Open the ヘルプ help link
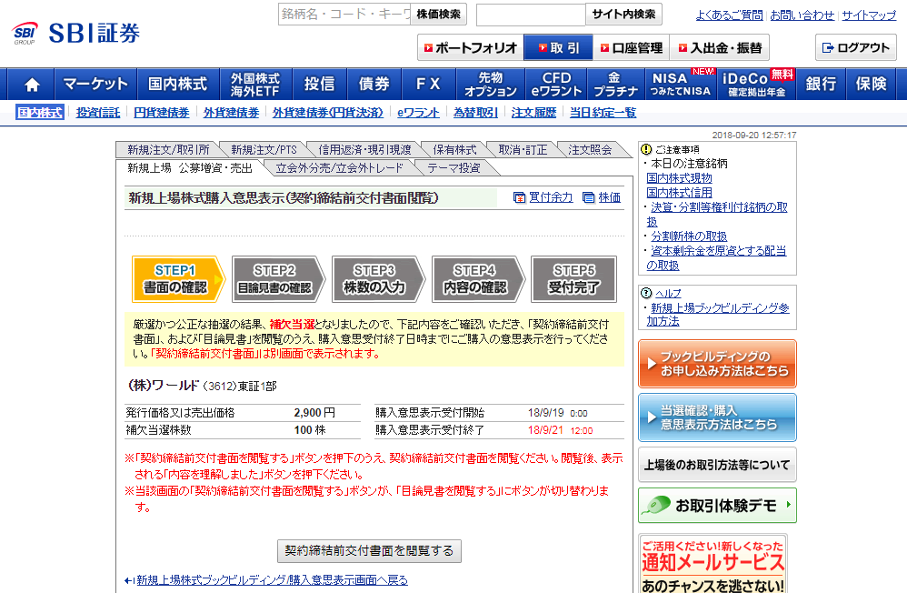The height and width of the screenshot is (593, 907). coord(667,293)
